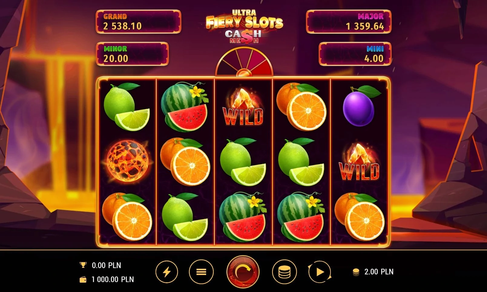Screen dimensions: 487x292
Task: Select the MINI jackpot display
Action: tap(355, 54)
